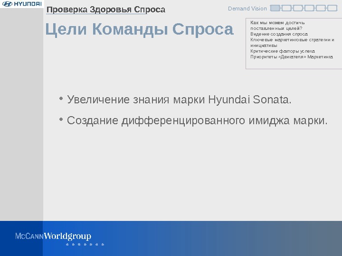
Task: Click the line "Видение создания спроса"
Action: click(279, 34)
